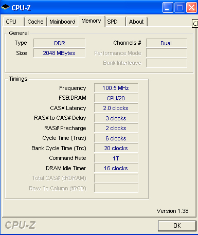Select the memory Type field showing DDR
The width and height of the screenshot is (198, 235).
tap(59, 43)
